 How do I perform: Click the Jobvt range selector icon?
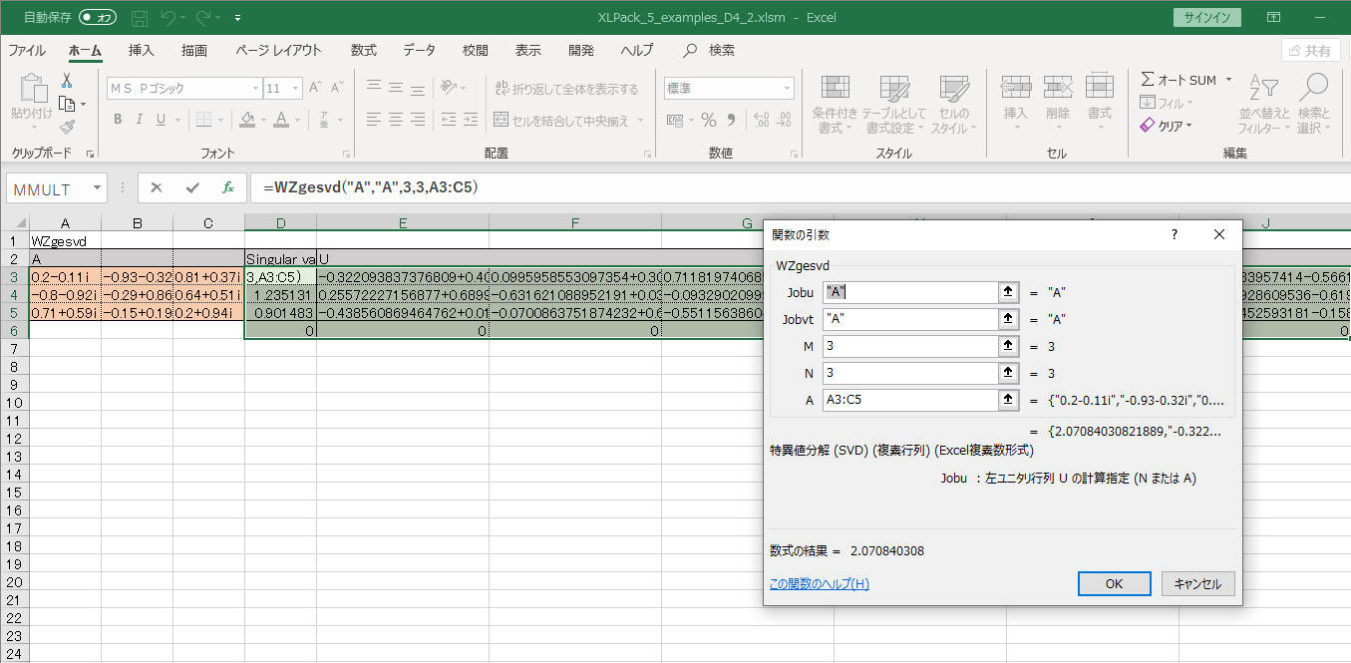[x=1008, y=319]
